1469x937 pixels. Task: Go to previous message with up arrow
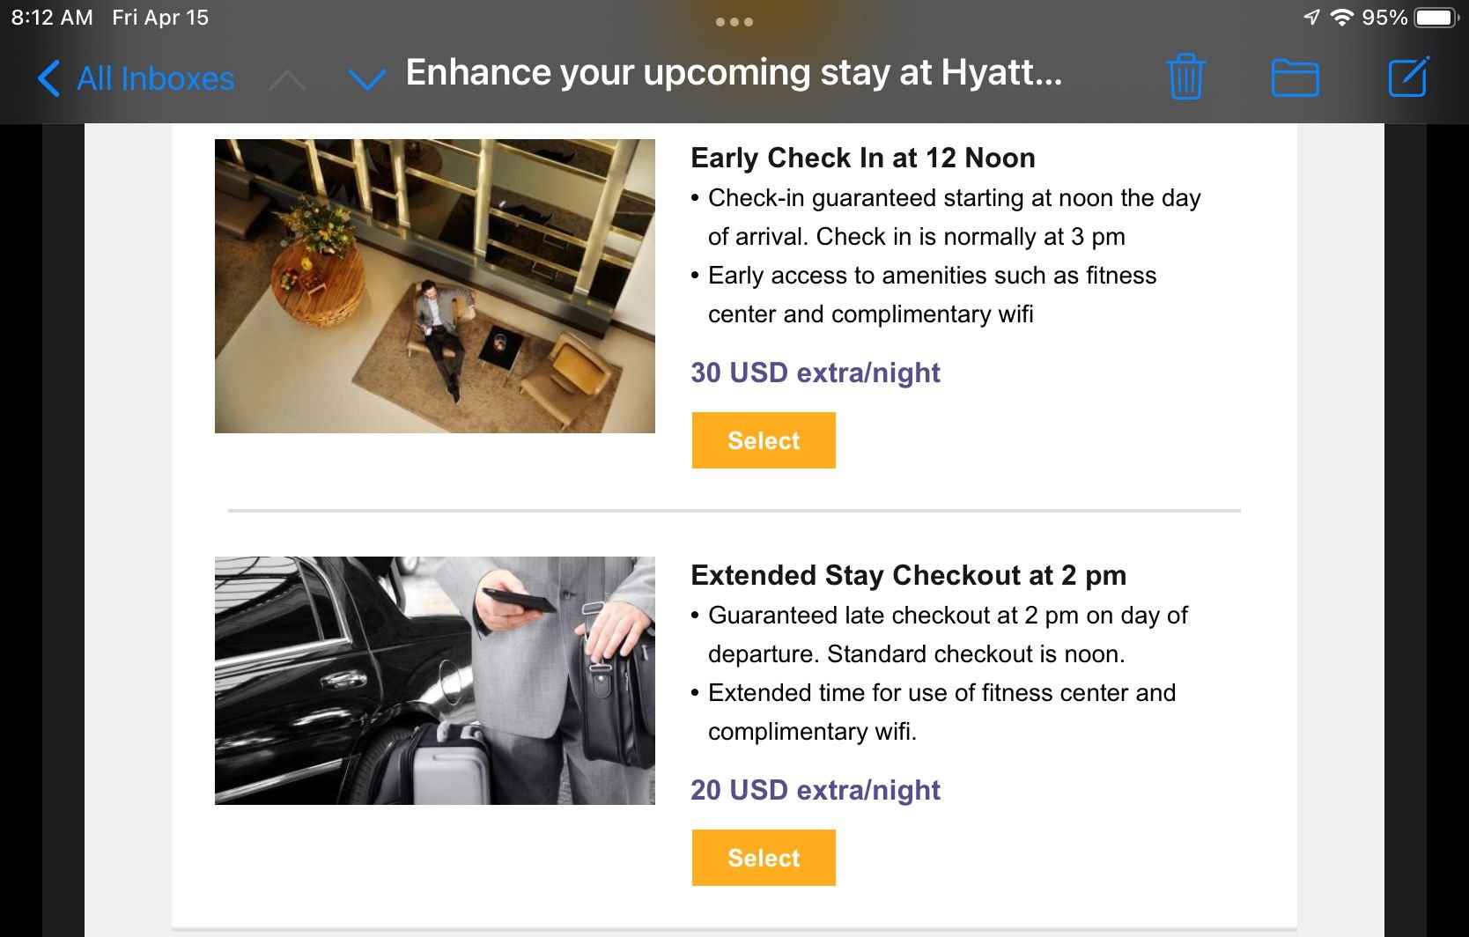pyautogui.click(x=287, y=80)
